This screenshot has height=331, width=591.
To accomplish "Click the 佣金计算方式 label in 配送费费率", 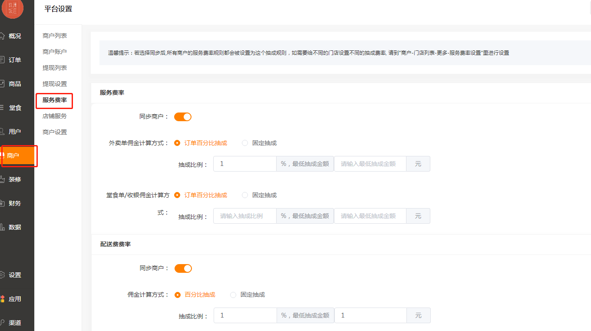I will (x=149, y=295).
